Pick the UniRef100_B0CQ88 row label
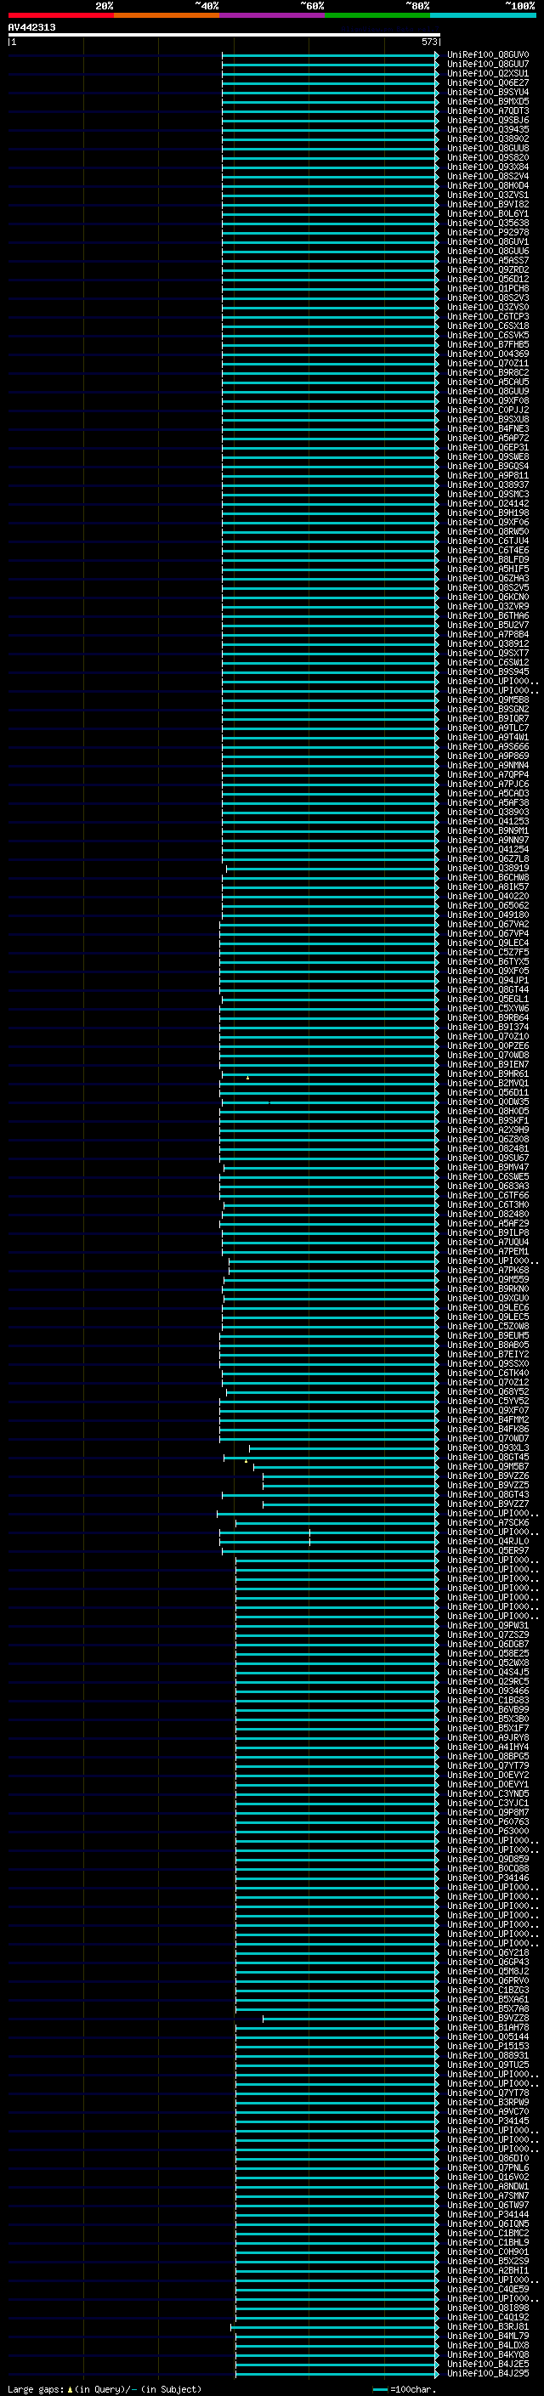 [488, 1867]
